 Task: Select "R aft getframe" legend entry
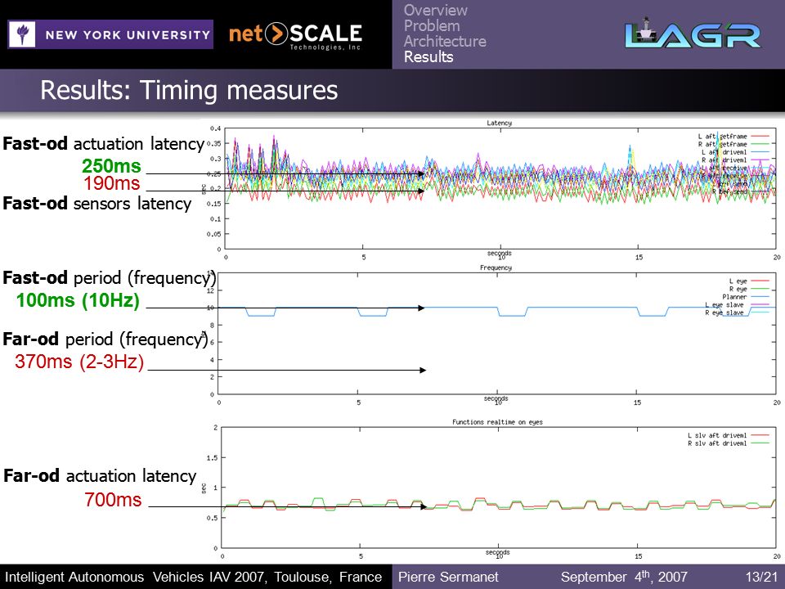pos(733,144)
